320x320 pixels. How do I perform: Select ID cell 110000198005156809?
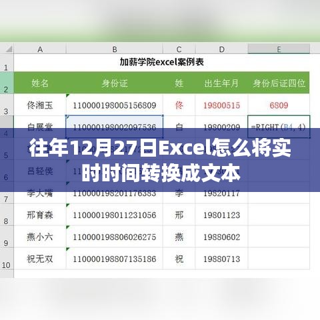pos(115,105)
